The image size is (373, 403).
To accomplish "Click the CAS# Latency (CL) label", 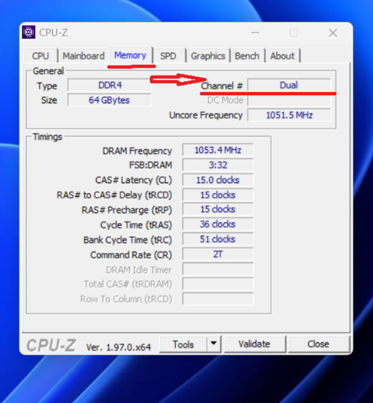I will tap(134, 180).
